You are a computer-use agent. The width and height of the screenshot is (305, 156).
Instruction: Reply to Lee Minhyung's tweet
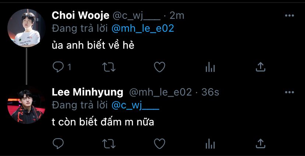tap(58, 144)
